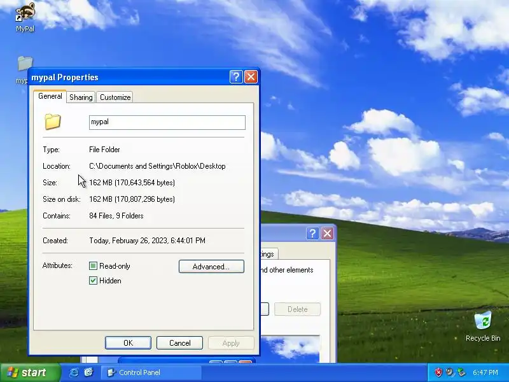This screenshot has height=382, width=509.
Task: Click the Control Panel taskbar button
Action: pyautogui.click(x=151, y=372)
